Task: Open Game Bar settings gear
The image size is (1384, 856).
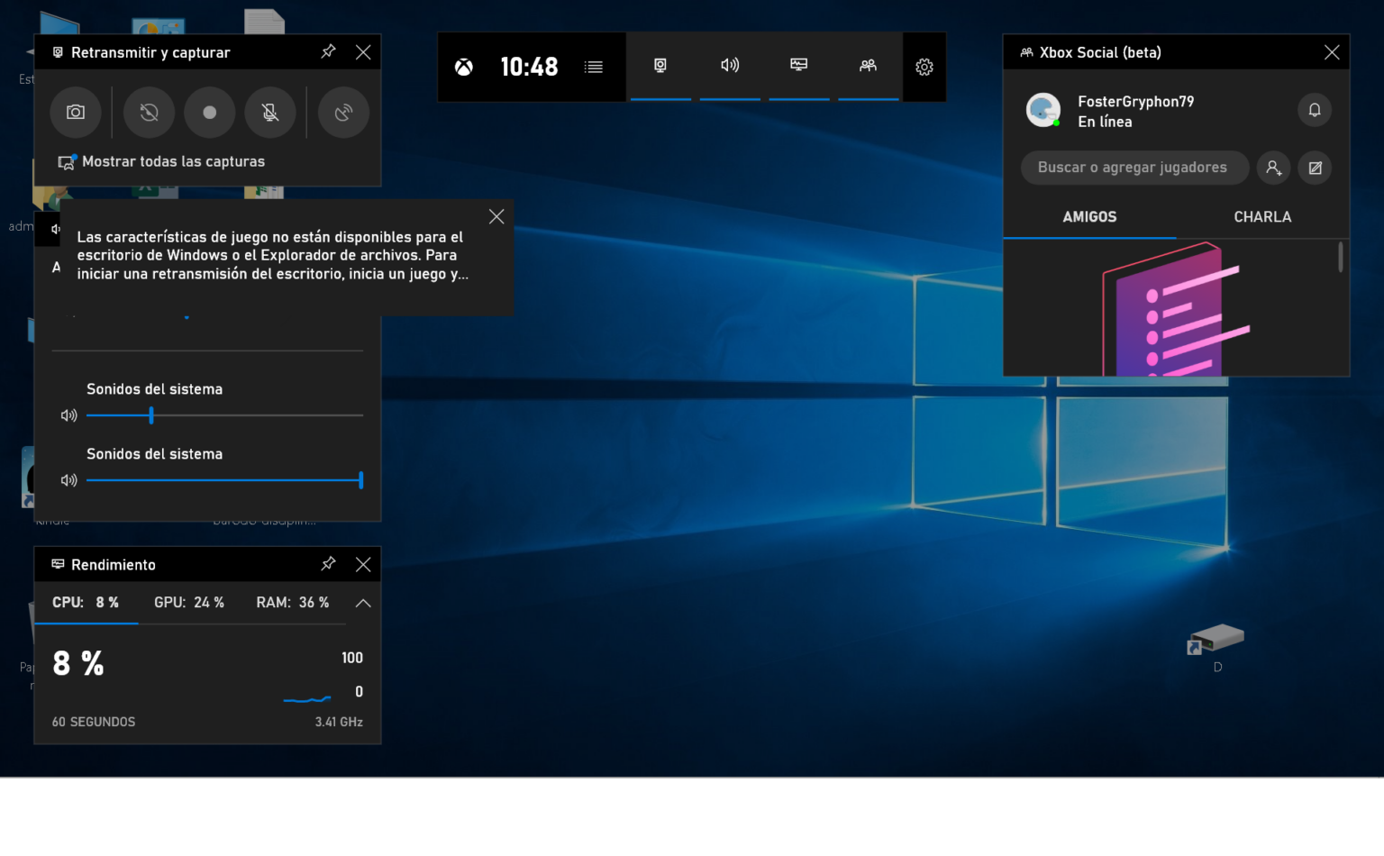Action: coord(924,67)
